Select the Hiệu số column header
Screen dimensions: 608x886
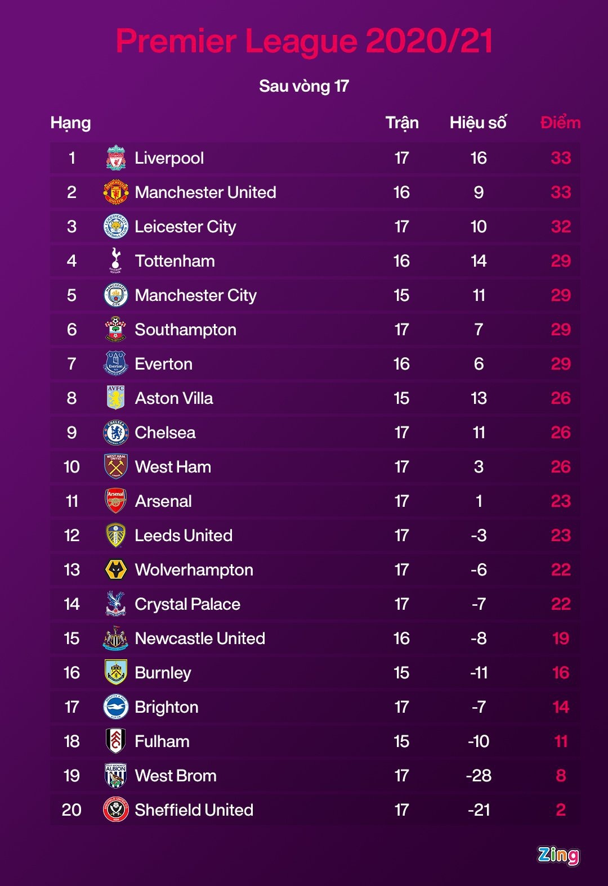pyautogui.click(x=478, y=123)
